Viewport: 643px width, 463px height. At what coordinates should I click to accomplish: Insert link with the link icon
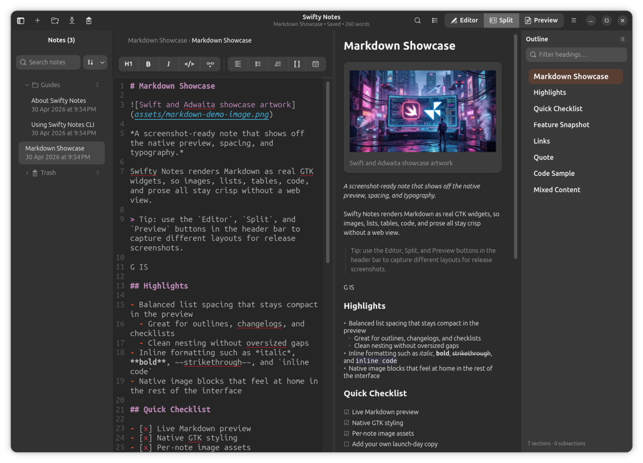tap(210, 64)
